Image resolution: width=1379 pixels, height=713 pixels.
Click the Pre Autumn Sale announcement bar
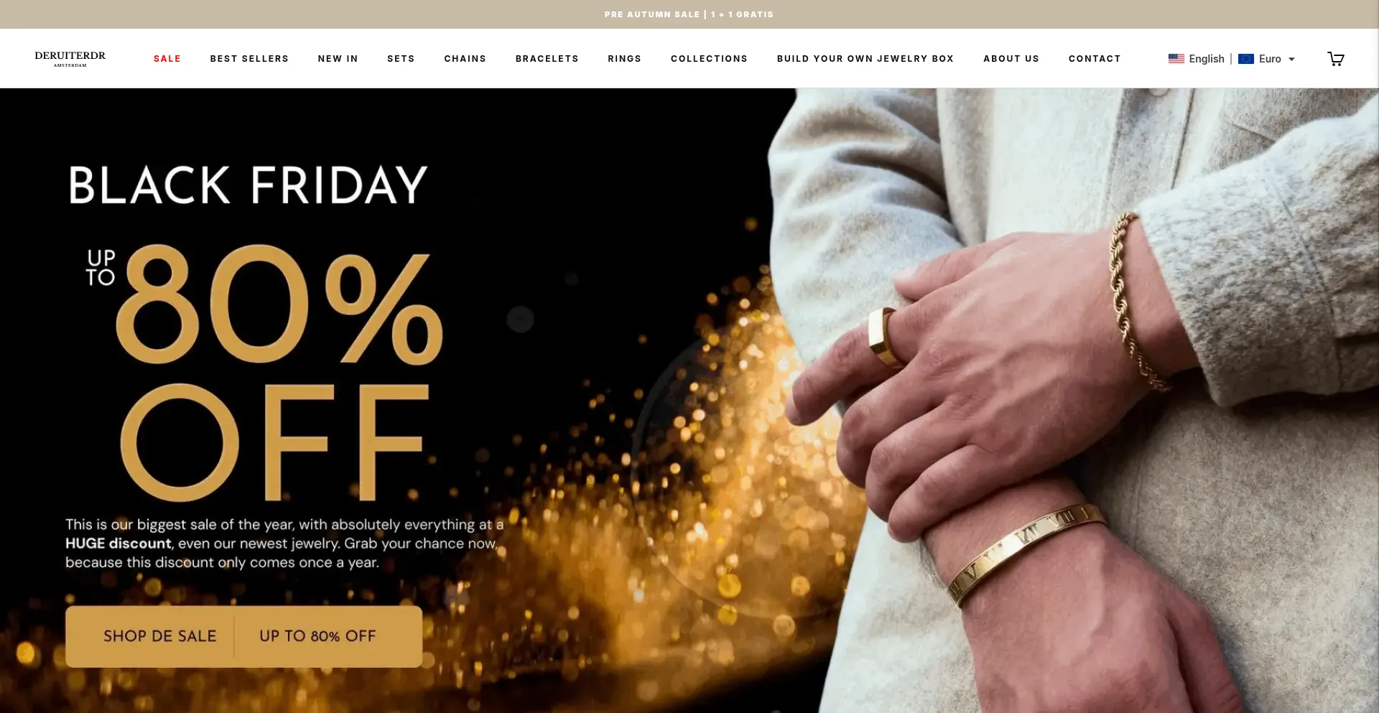(x=689, y=14)
